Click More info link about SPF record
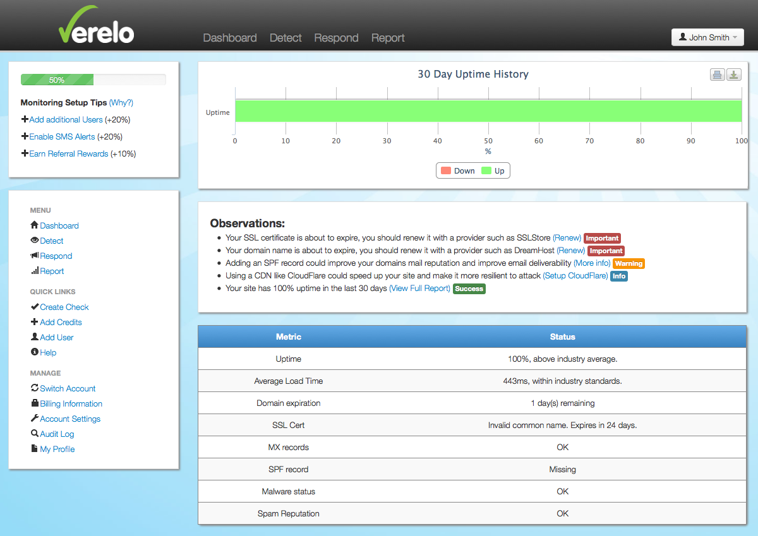The height and width of the screenshot is (536, 758). pyautogui.click(x=592, y=263)
